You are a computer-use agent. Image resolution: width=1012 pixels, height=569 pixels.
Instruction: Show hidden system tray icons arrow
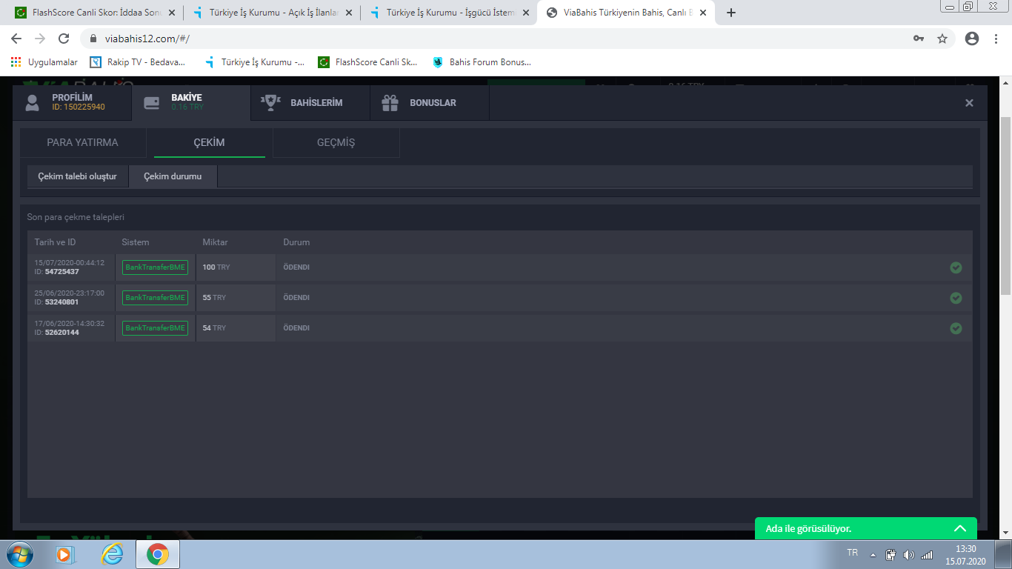[x=873, y=554]
